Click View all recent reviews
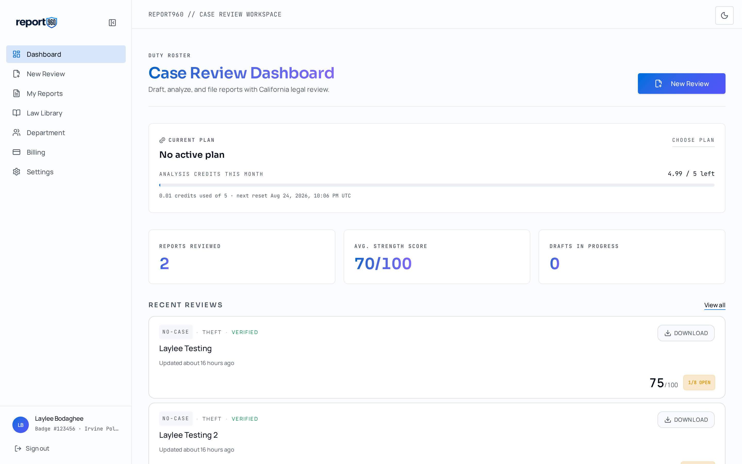The height and width of the screenshot is (464, 742). (x=715, y=305)
